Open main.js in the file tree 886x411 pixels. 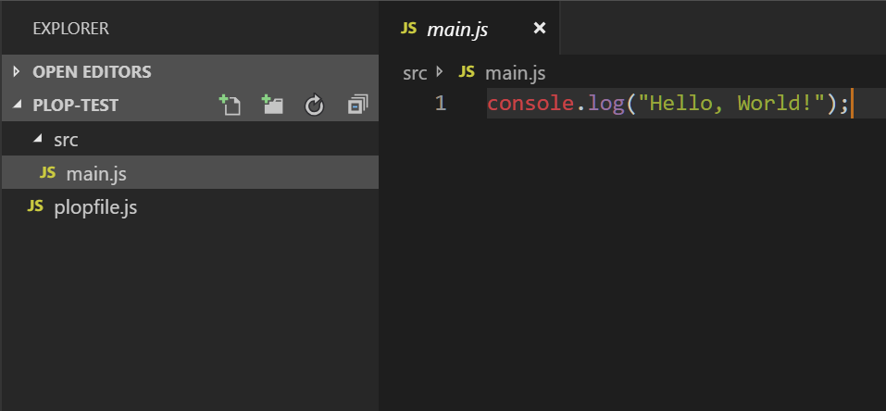[190, 172]
